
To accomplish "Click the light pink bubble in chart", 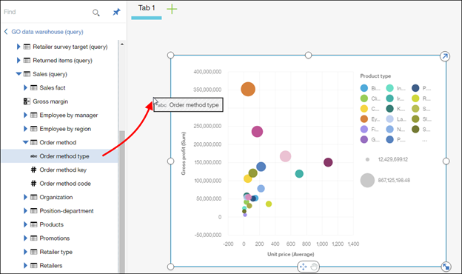I will [x=285, y=156].
